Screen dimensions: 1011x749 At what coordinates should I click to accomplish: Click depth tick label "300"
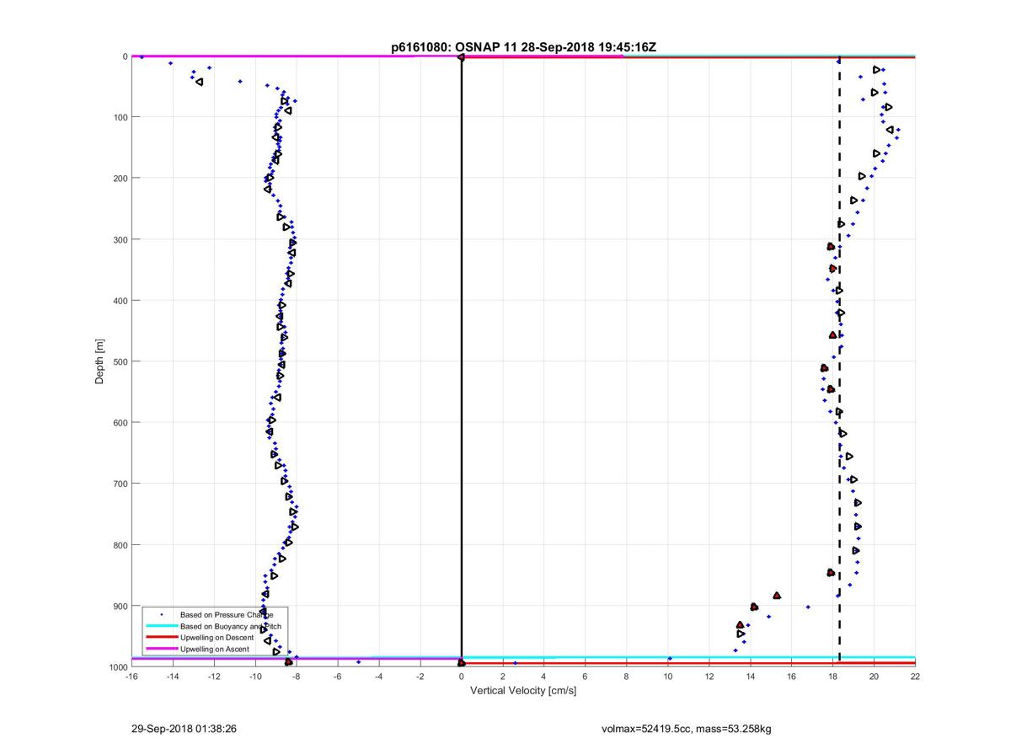point(120,239)
